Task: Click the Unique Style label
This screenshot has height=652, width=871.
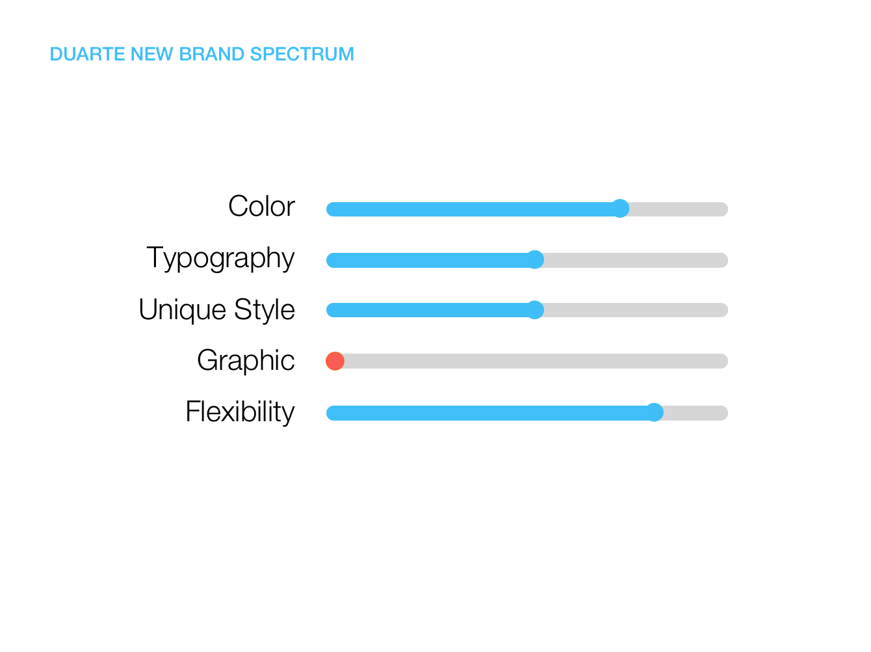Action: click(216, 310)
